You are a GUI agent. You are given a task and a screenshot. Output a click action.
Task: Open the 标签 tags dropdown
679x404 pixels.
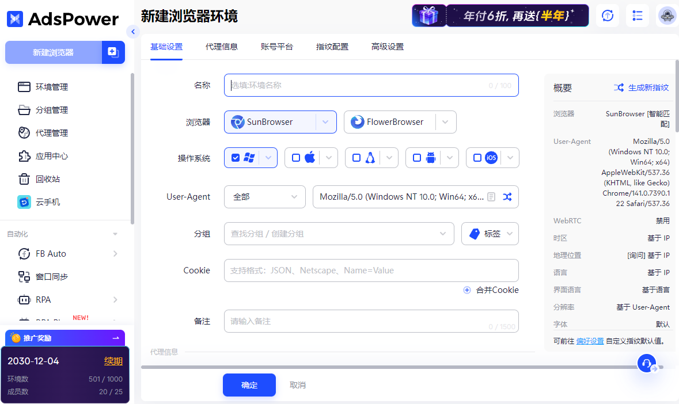[x=490, y=233]
